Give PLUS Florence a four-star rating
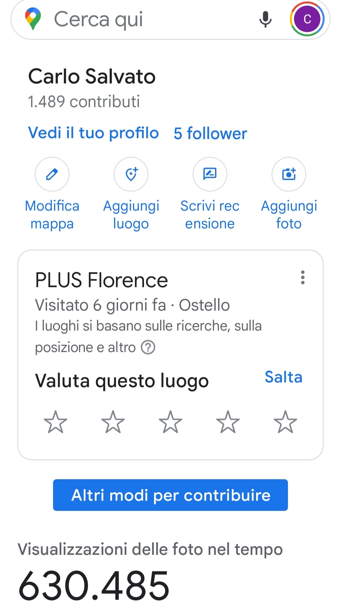341x610 pixels. pos(228,422)
